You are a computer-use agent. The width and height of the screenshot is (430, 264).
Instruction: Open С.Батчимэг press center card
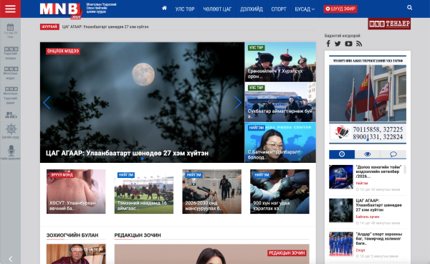click(280, 143)
